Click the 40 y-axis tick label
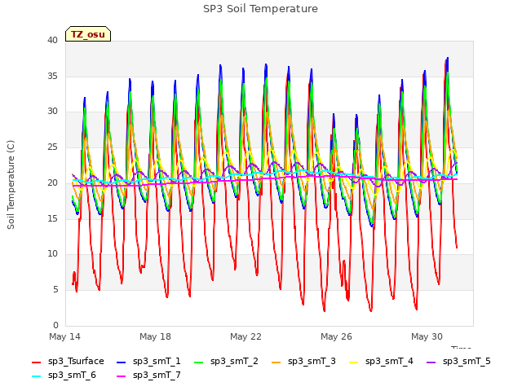 (52, 41)
